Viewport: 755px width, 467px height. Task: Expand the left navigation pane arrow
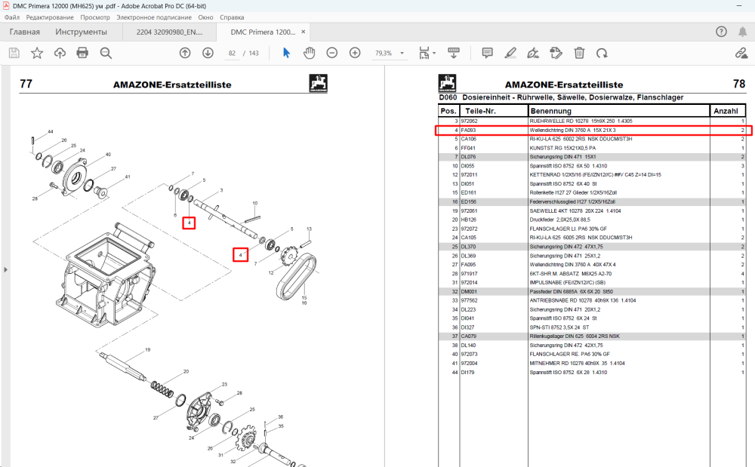pos(5,269)
